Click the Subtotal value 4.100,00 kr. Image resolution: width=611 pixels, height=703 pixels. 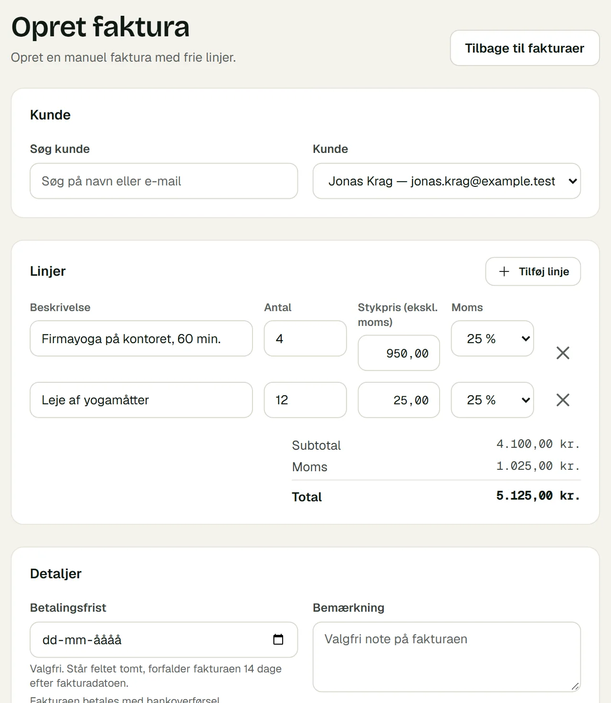(538, 444)
